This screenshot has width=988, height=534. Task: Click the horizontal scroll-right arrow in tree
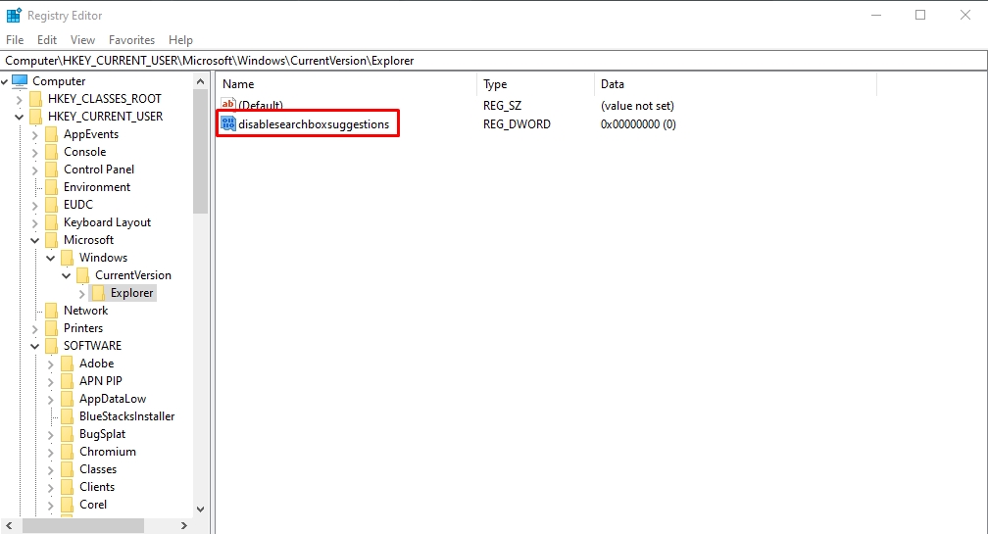point(184,525)
